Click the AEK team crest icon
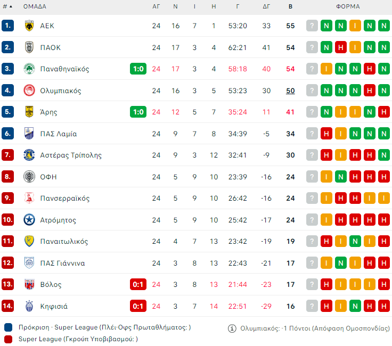The width and height of the screenshot is (392, 346). [29, 26]
